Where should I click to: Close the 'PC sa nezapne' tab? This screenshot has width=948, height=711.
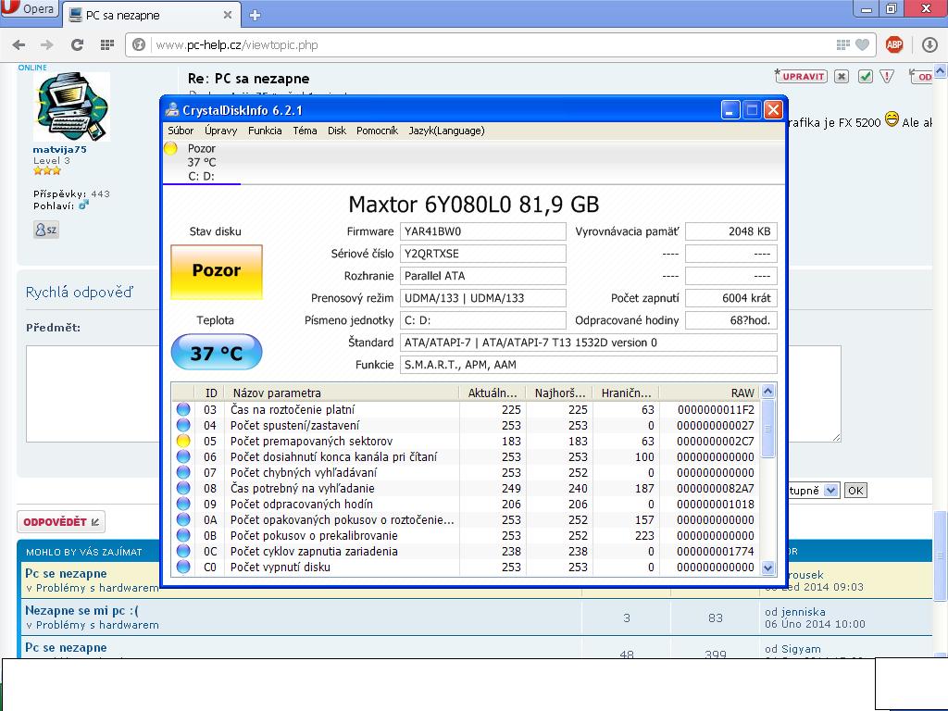228,15
